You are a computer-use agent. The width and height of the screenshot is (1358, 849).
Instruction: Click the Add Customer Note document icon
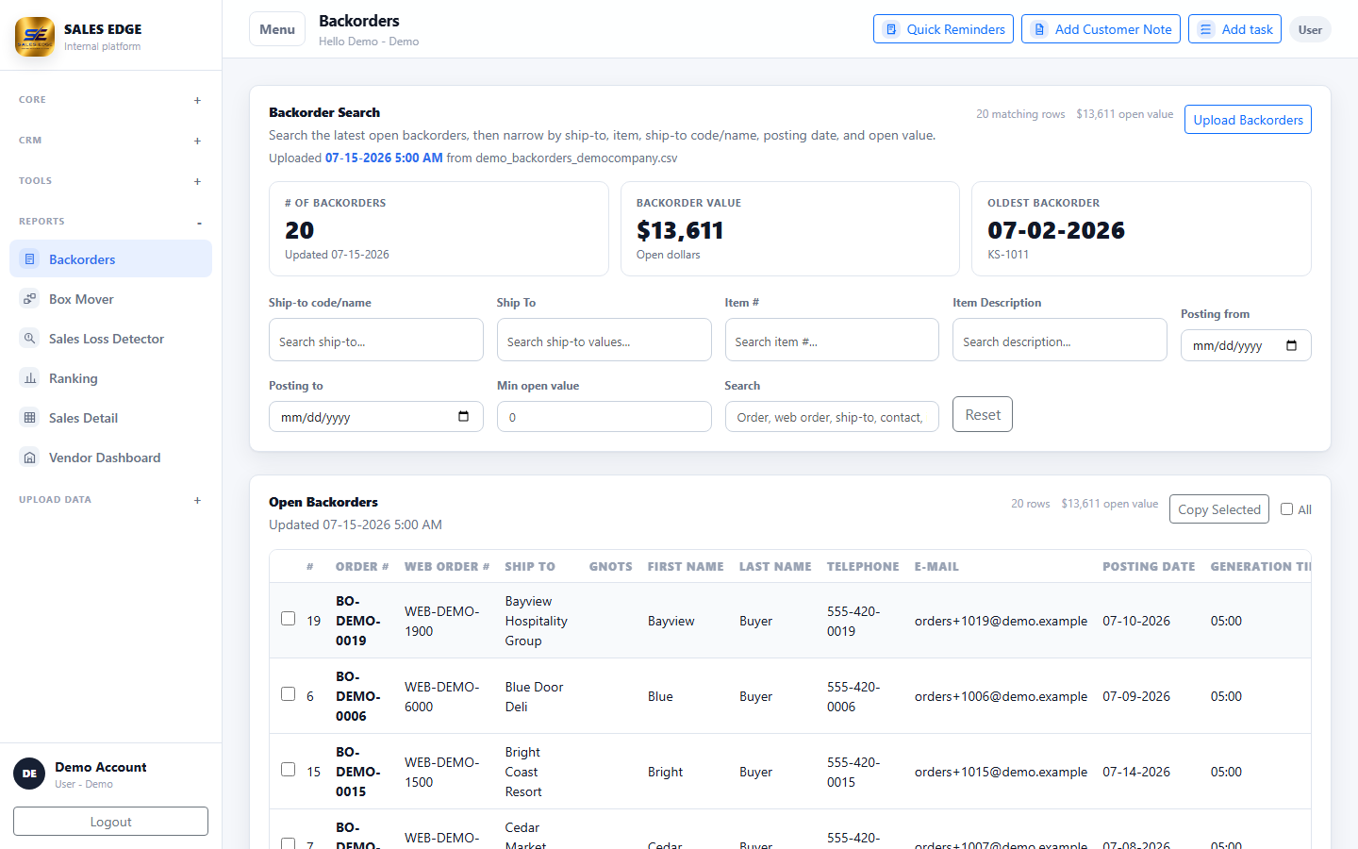(x=1039, y=29)
